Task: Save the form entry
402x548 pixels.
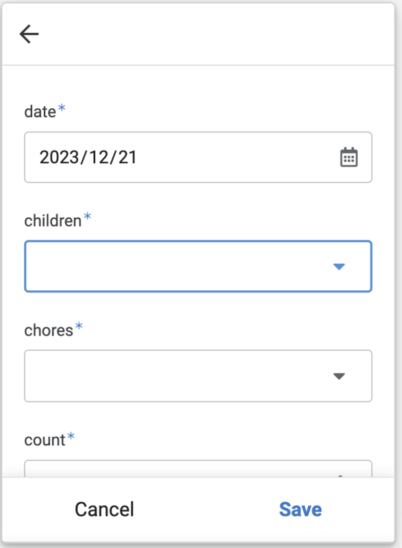Action: [301, 509]
